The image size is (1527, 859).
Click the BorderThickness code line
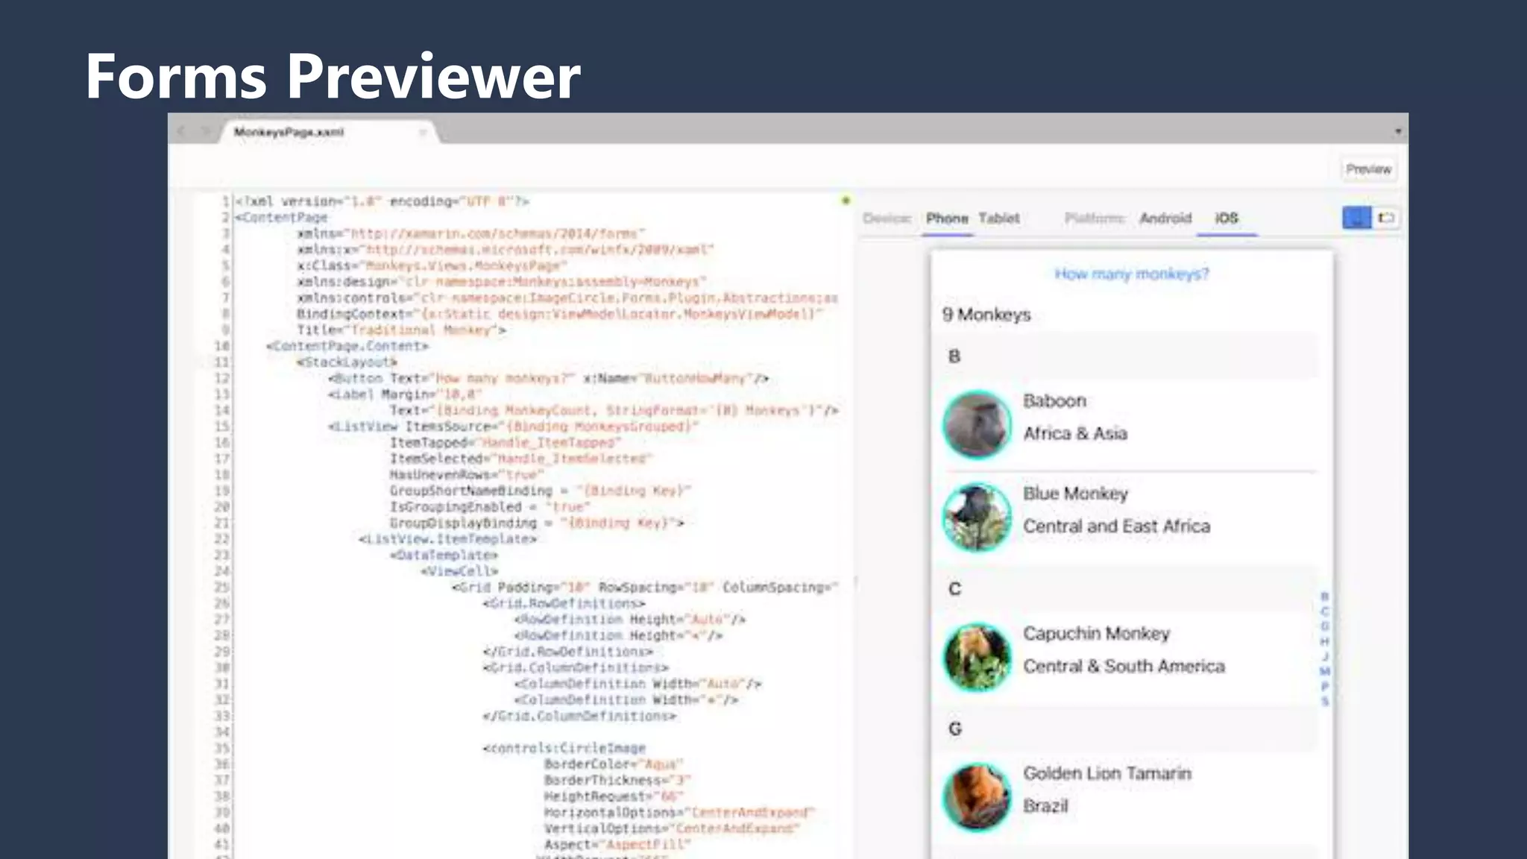point(617,781)
